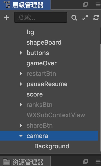101x166 pixels.
Task: Switch to the 层级管理器 tab
Action: (25, 5)
